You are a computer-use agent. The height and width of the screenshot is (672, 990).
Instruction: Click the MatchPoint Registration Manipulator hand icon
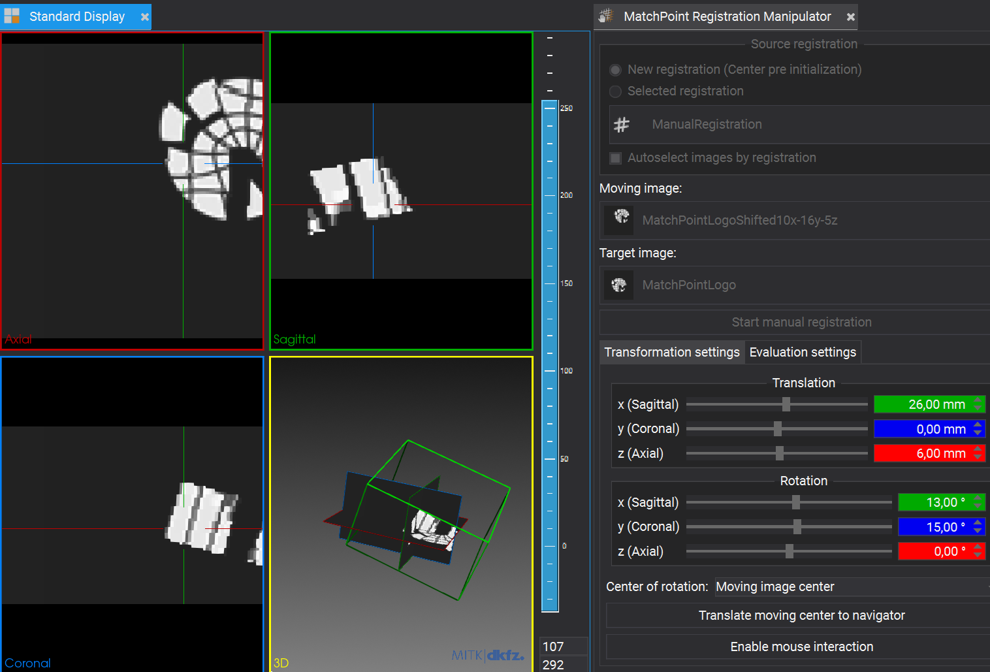[x=606, y=16]
